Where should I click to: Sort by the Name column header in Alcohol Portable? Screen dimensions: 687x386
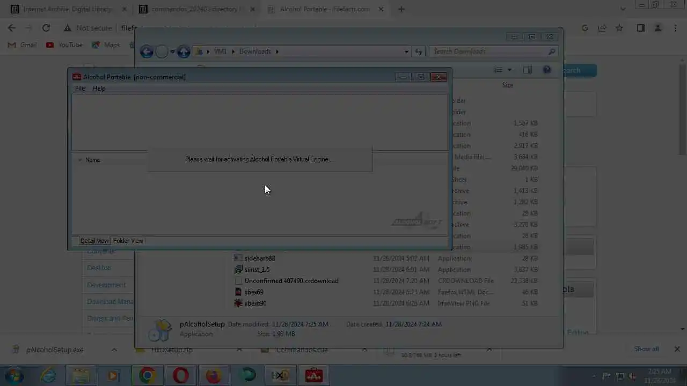pyautogui.click(x=92, y=160)
